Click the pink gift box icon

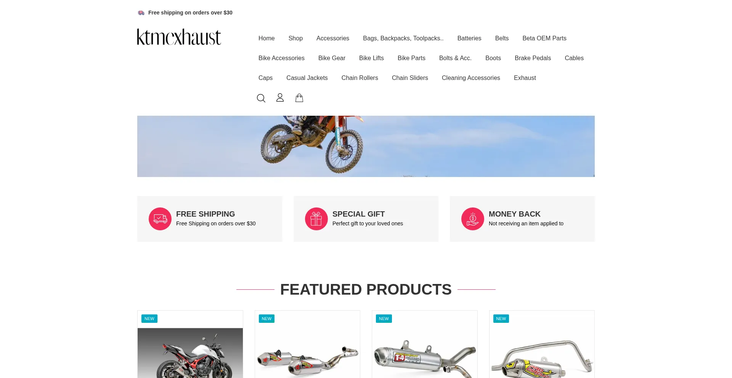tap(316, 219)
